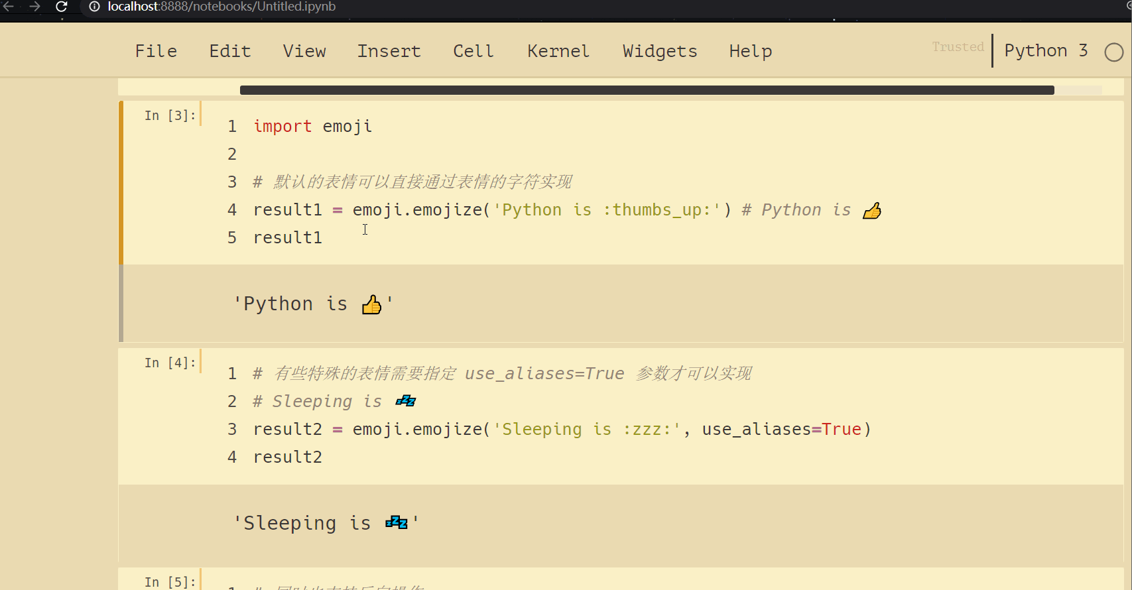This screenshot has width=1132, height=590.
Task: Open the File menu
Action: pyautogui.click(x=156, y=51)
